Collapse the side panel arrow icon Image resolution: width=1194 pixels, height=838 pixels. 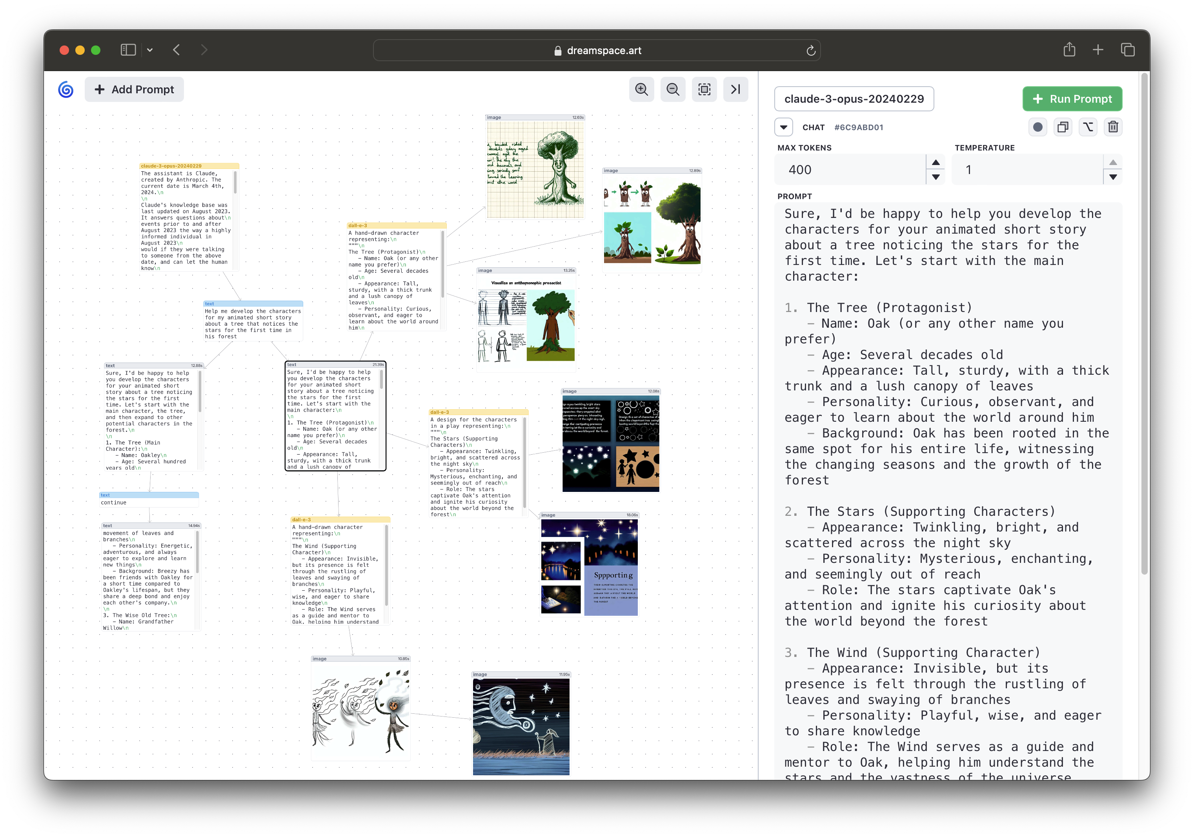pos(735,89)
